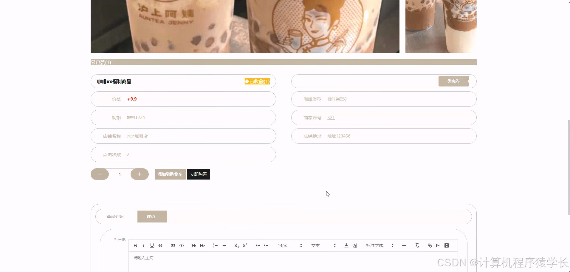
Task: Increase paragraph indent
Action: (266, 245)
